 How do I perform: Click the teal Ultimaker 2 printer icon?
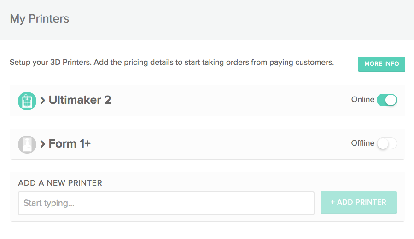pos(27,101)
